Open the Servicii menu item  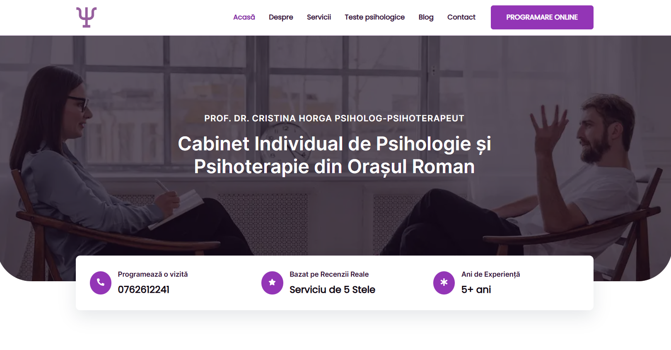point(319,17)
